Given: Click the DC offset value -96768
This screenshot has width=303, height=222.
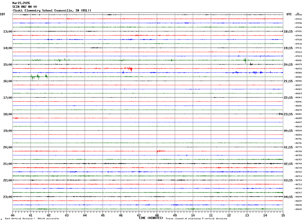Looking at the screenshot, I should pyautogui.click(x=298, y=151).
